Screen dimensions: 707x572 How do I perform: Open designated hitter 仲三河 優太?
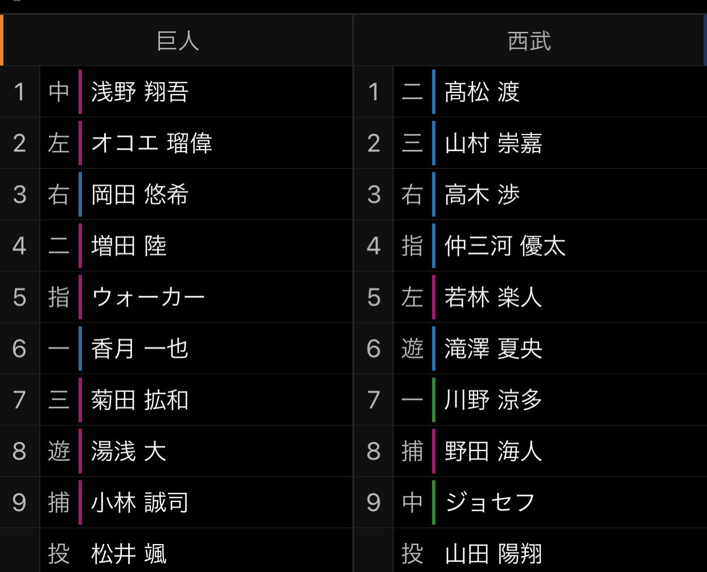point(505,246)
